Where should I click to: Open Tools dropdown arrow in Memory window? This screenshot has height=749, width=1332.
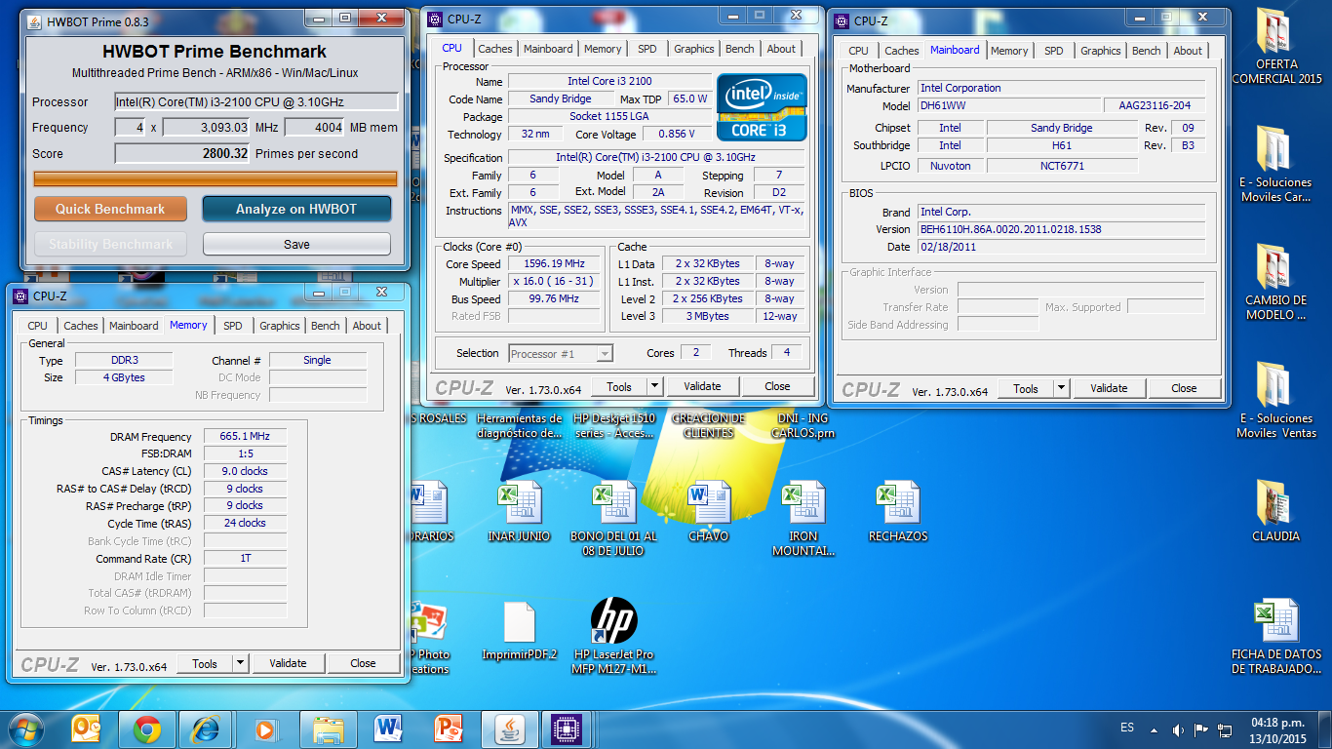(240, 663)
